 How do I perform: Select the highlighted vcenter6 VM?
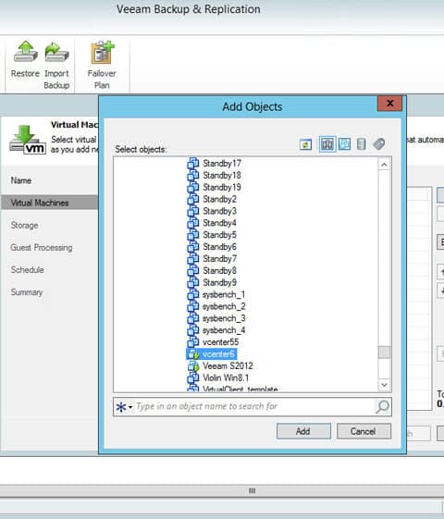[218, 353]
